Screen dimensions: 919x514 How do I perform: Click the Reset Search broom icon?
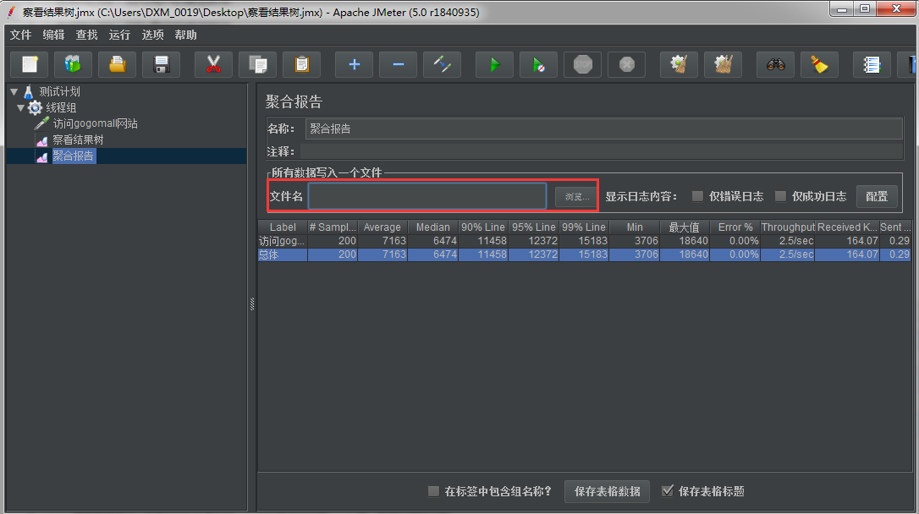[x=819, y=64]
